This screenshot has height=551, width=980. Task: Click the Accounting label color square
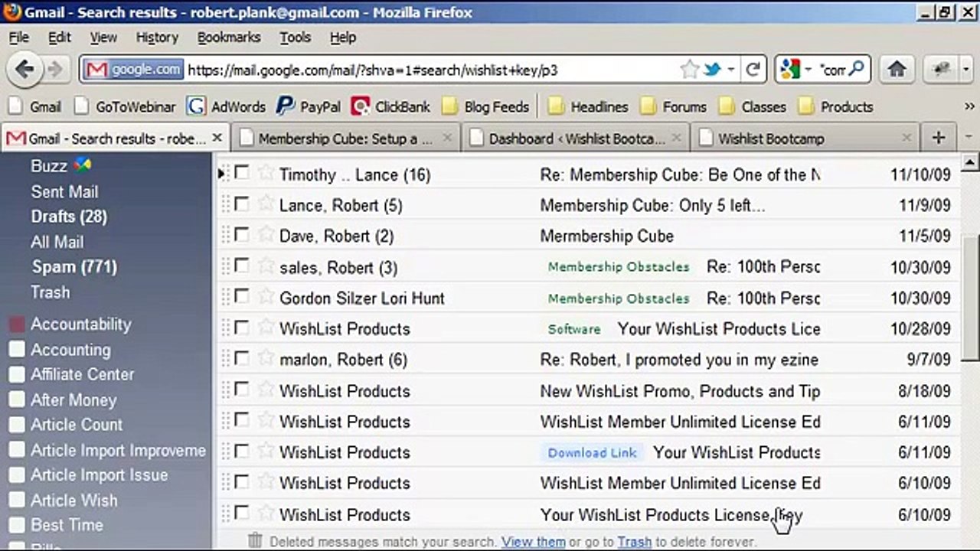(16, 350)
